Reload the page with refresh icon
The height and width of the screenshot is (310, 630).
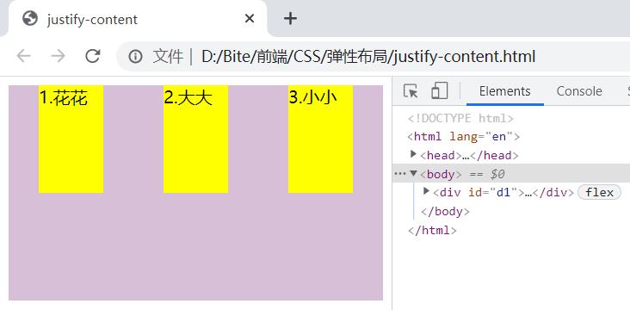click(x=93, y=56)
